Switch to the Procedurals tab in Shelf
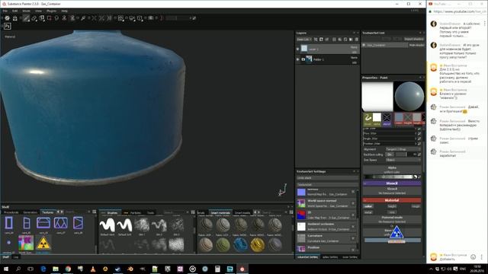Image resolution: width=488 pixels, height=274 pixels. [11, 212]
